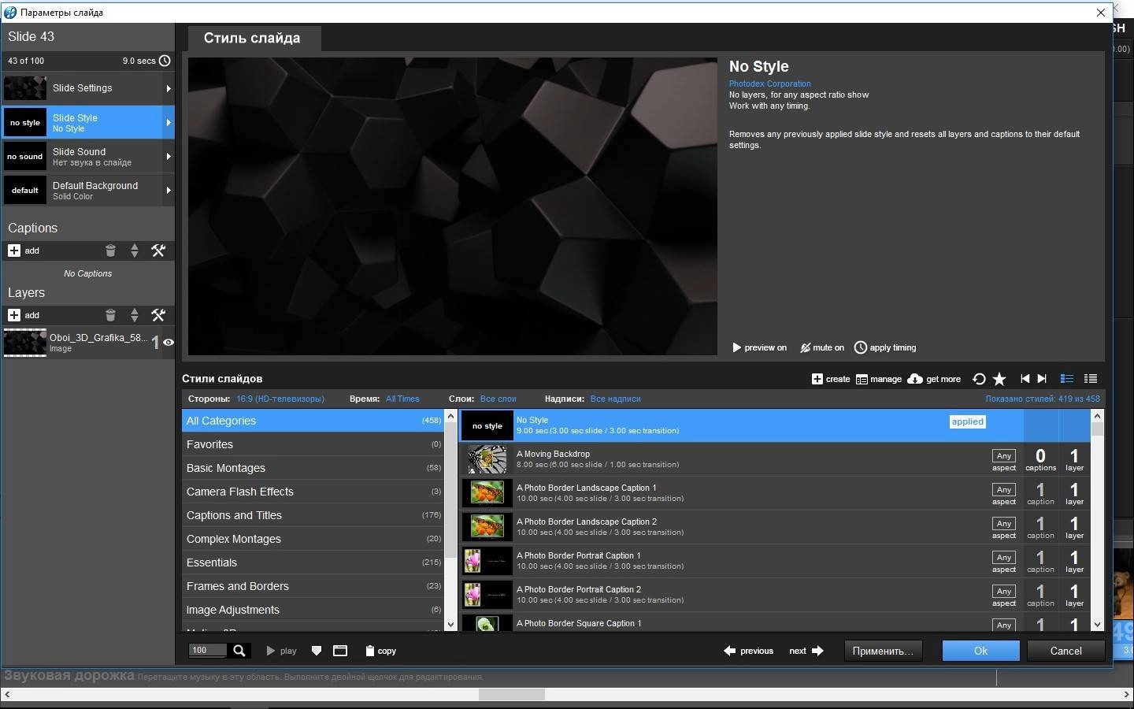1134x709 pixels.
Task: Click styles list scrollbar down arrow
Action: [1098, 624]
